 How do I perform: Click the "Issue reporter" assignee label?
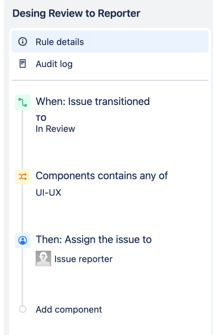click(83, 259)
